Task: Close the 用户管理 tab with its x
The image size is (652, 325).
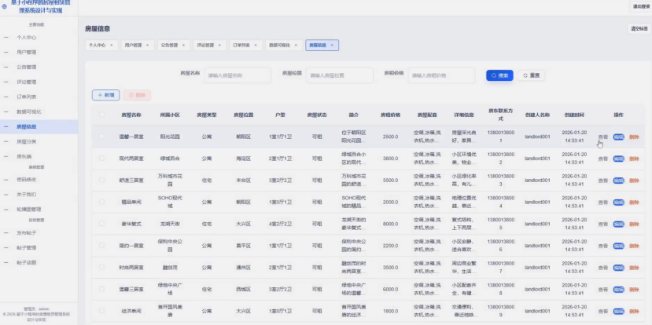Action: tap(148, 46)
